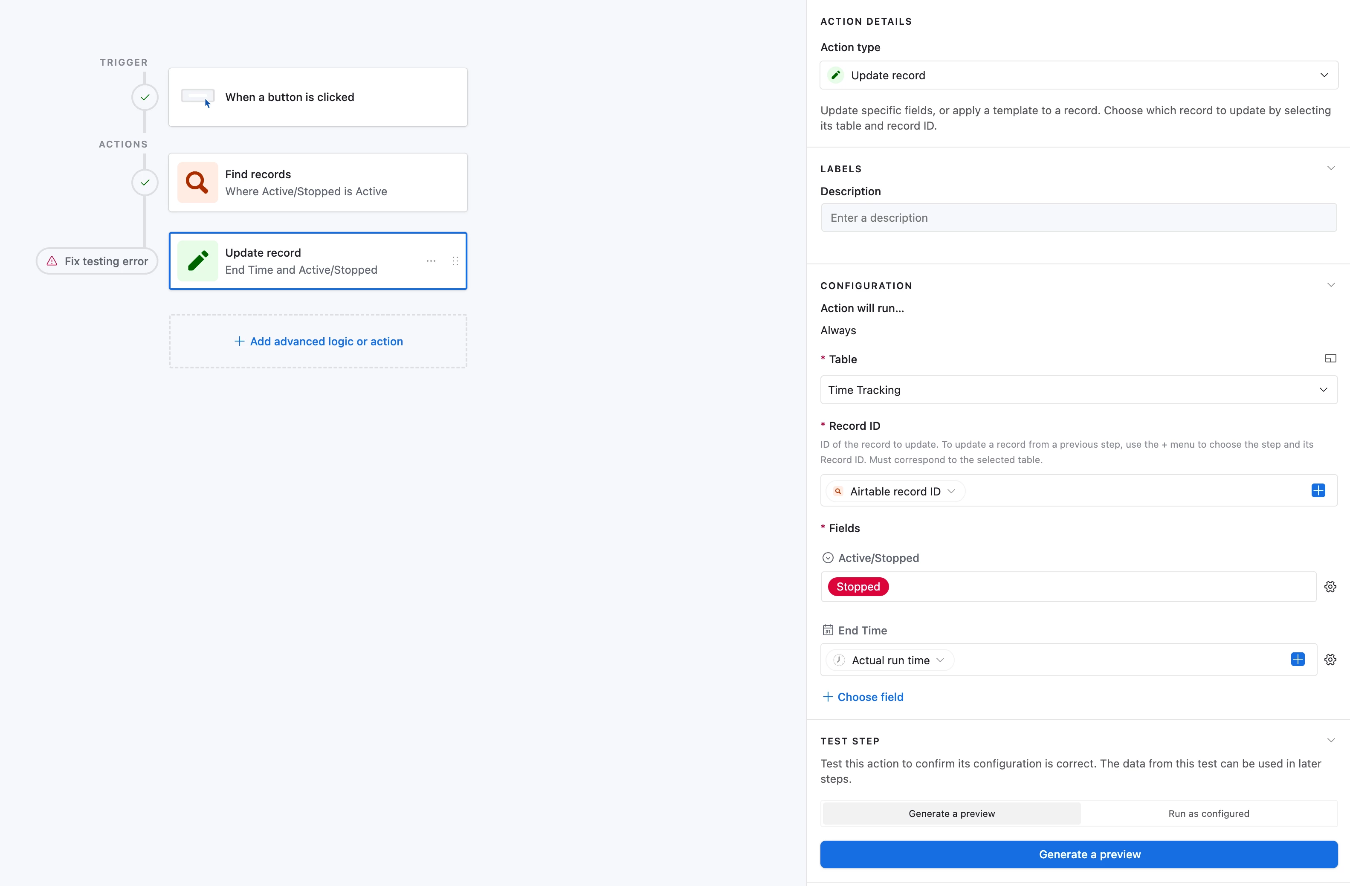The width and height of the screenshot is (1350, 886).
Task: Open the Update record more options menu
Action: pyautogui.click(x=431, y=261)
